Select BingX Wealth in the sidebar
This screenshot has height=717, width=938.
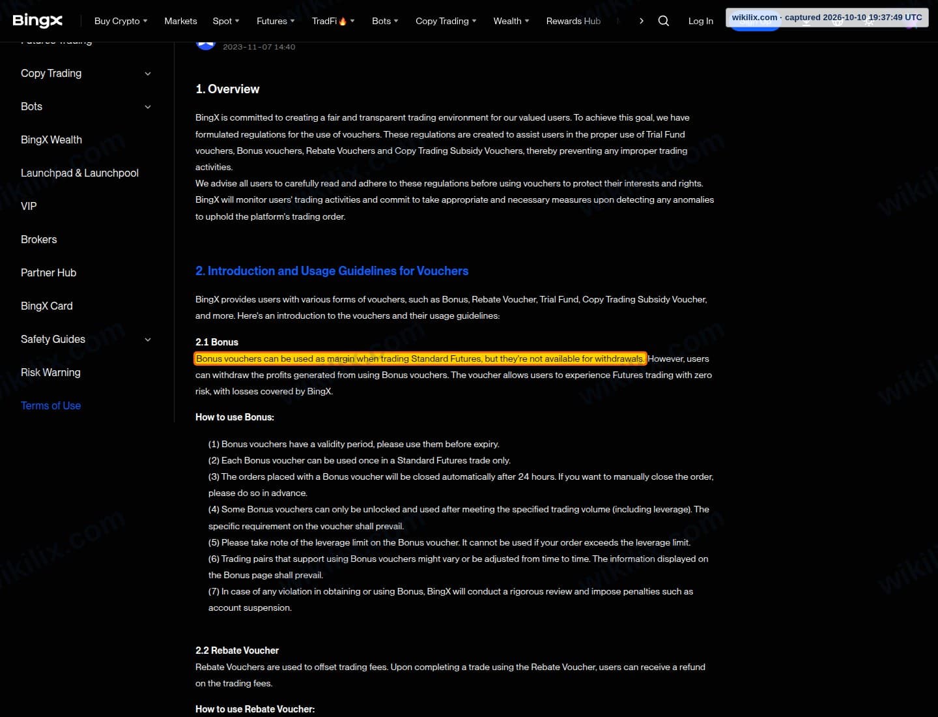pyautogui.click(x=51, y=139)
